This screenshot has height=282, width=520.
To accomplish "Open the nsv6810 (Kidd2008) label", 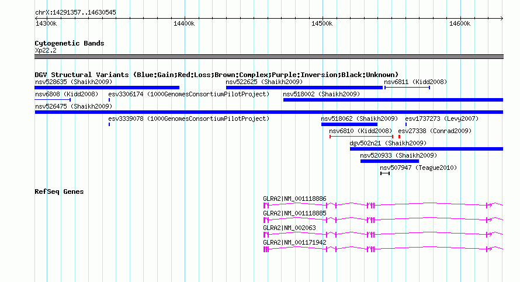I will point(360,131).
